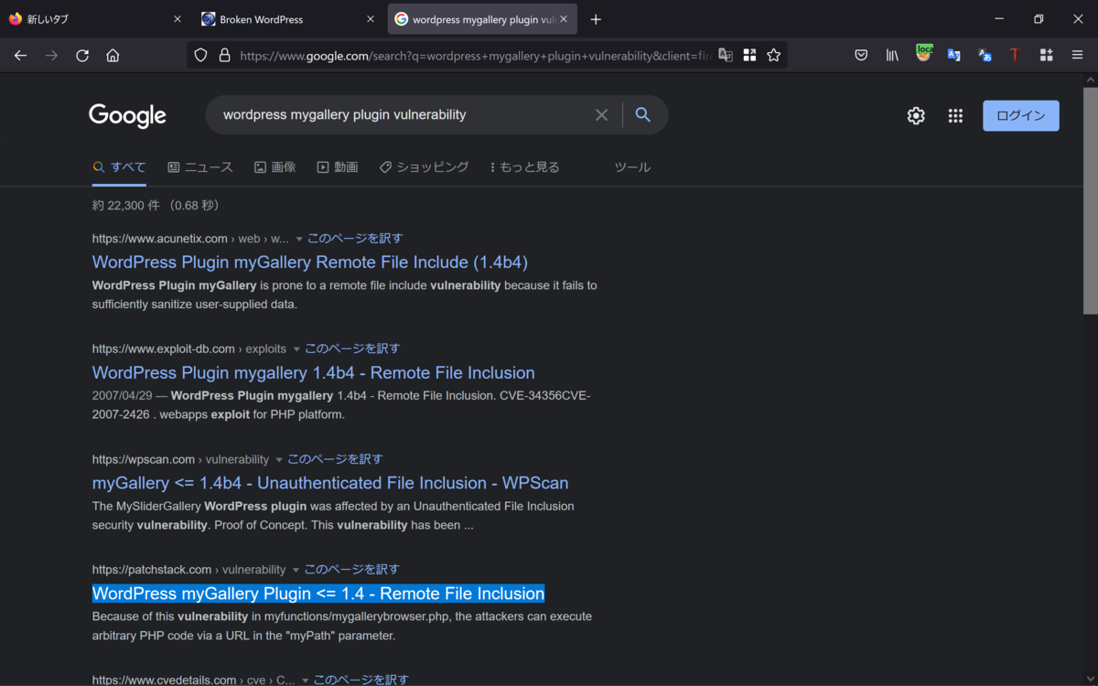Go to the Firefox home page
This screenshot has width=1098, height=686.
[113, 55]
